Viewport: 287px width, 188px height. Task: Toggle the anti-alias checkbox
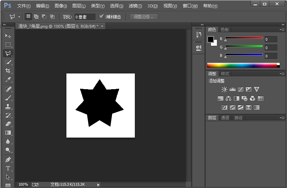coord(101,17)
